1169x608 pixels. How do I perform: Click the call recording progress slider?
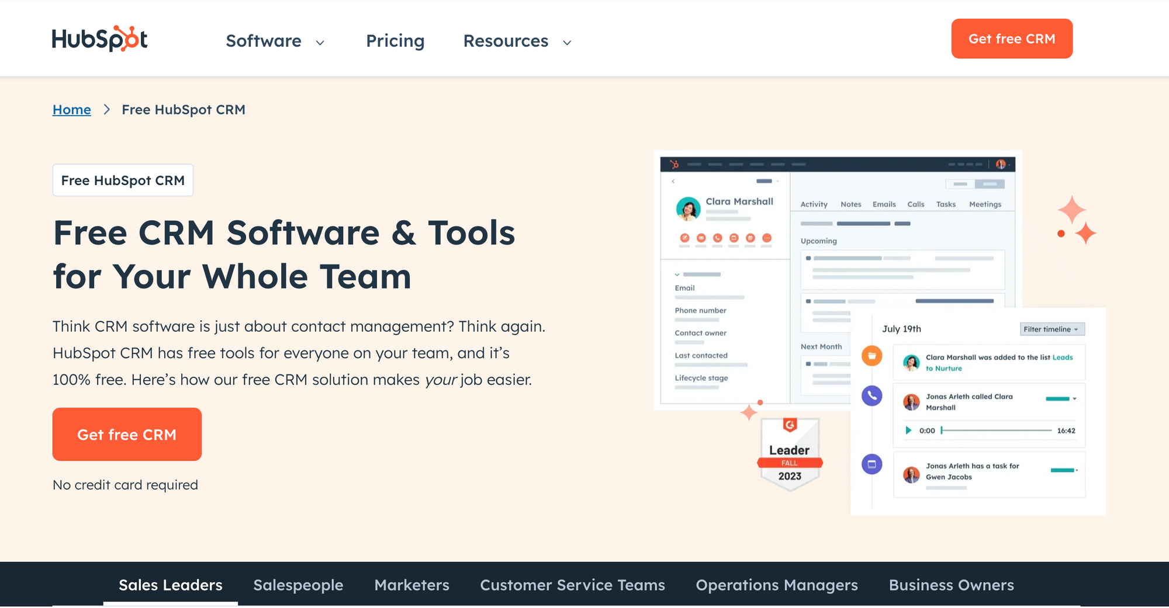pyautogui.click(x=997, y=430)
